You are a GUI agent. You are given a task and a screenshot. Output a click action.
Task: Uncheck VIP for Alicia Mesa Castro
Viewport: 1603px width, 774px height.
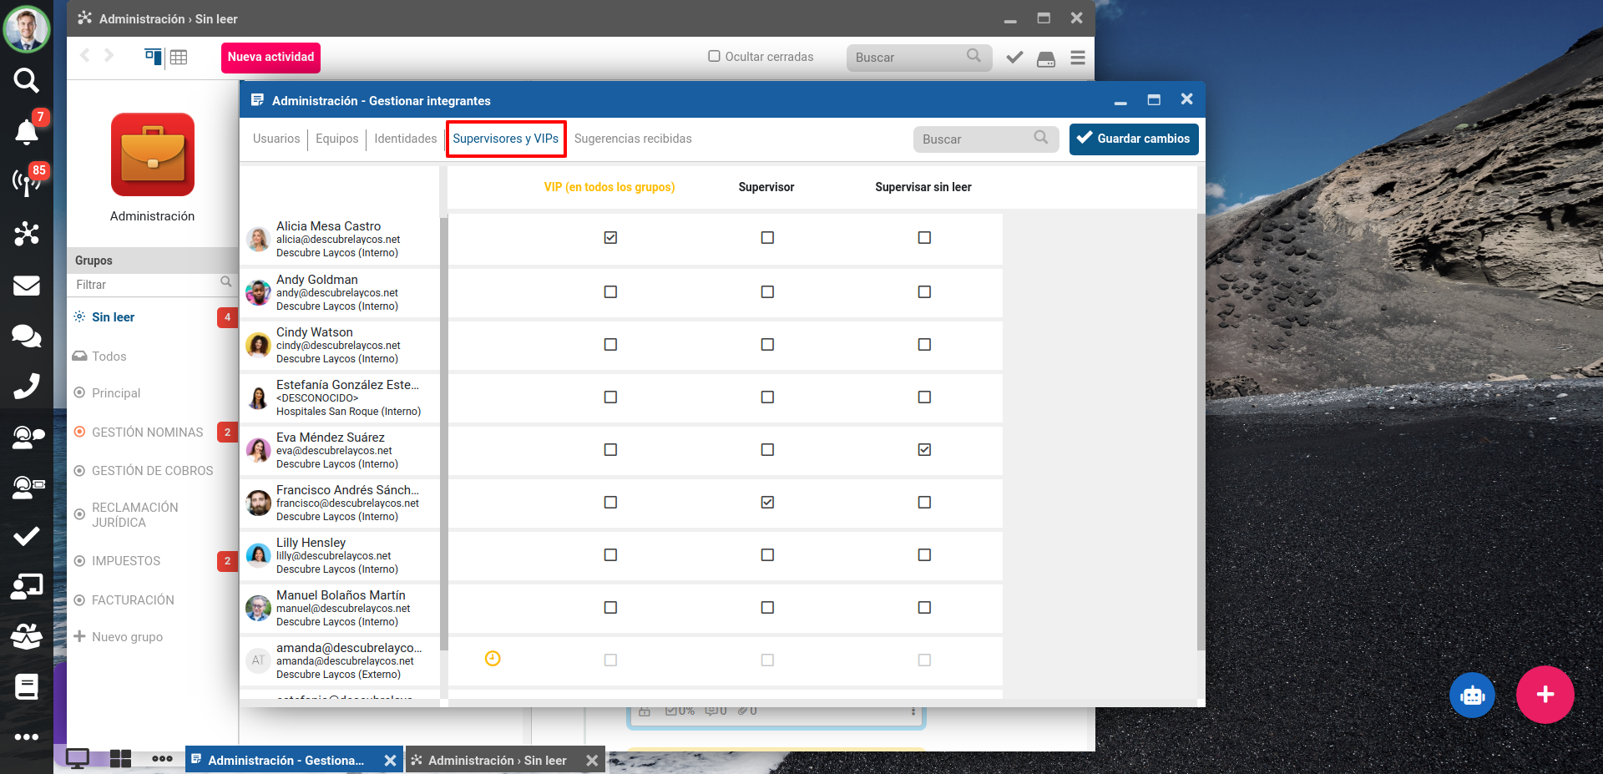pos(610,238)
